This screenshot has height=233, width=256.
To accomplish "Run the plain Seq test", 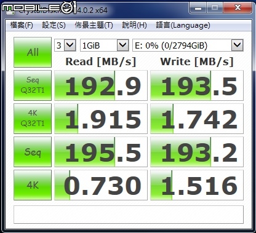I will click(33, 152).
